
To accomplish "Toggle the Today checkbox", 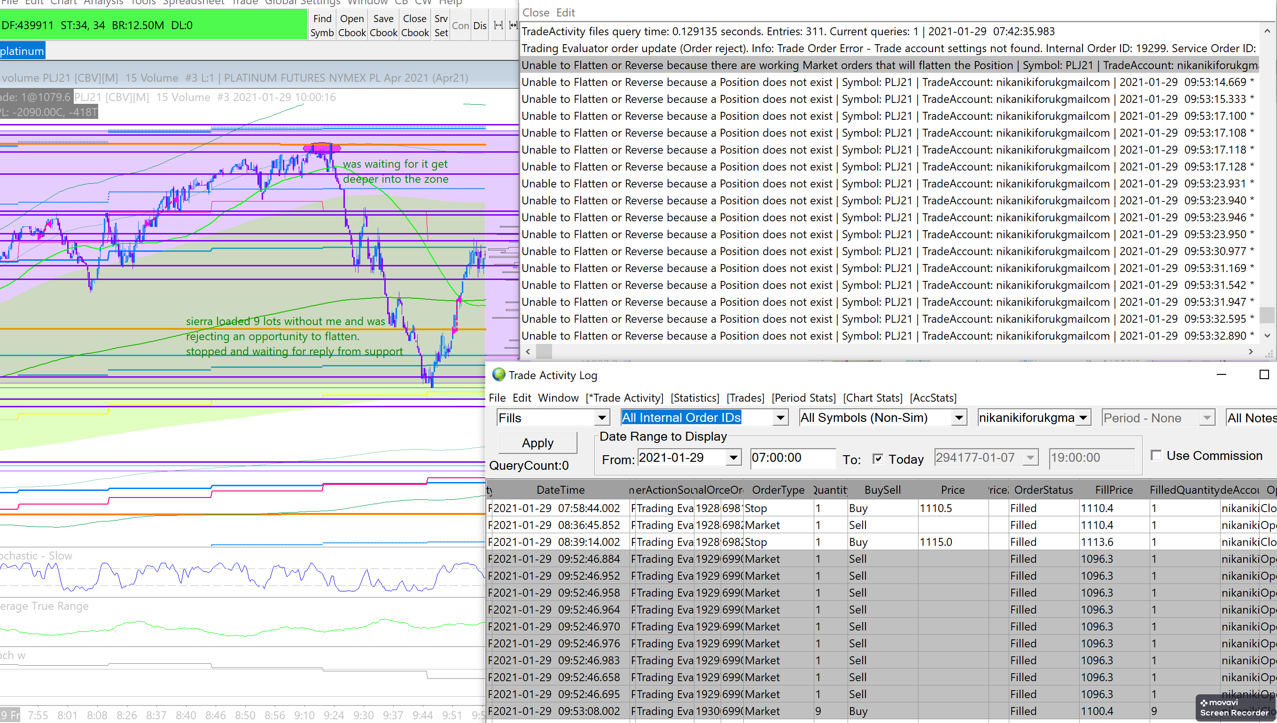I will click(878, 459).
